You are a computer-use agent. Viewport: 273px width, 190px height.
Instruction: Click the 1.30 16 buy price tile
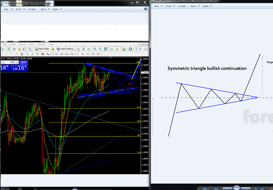19,68
